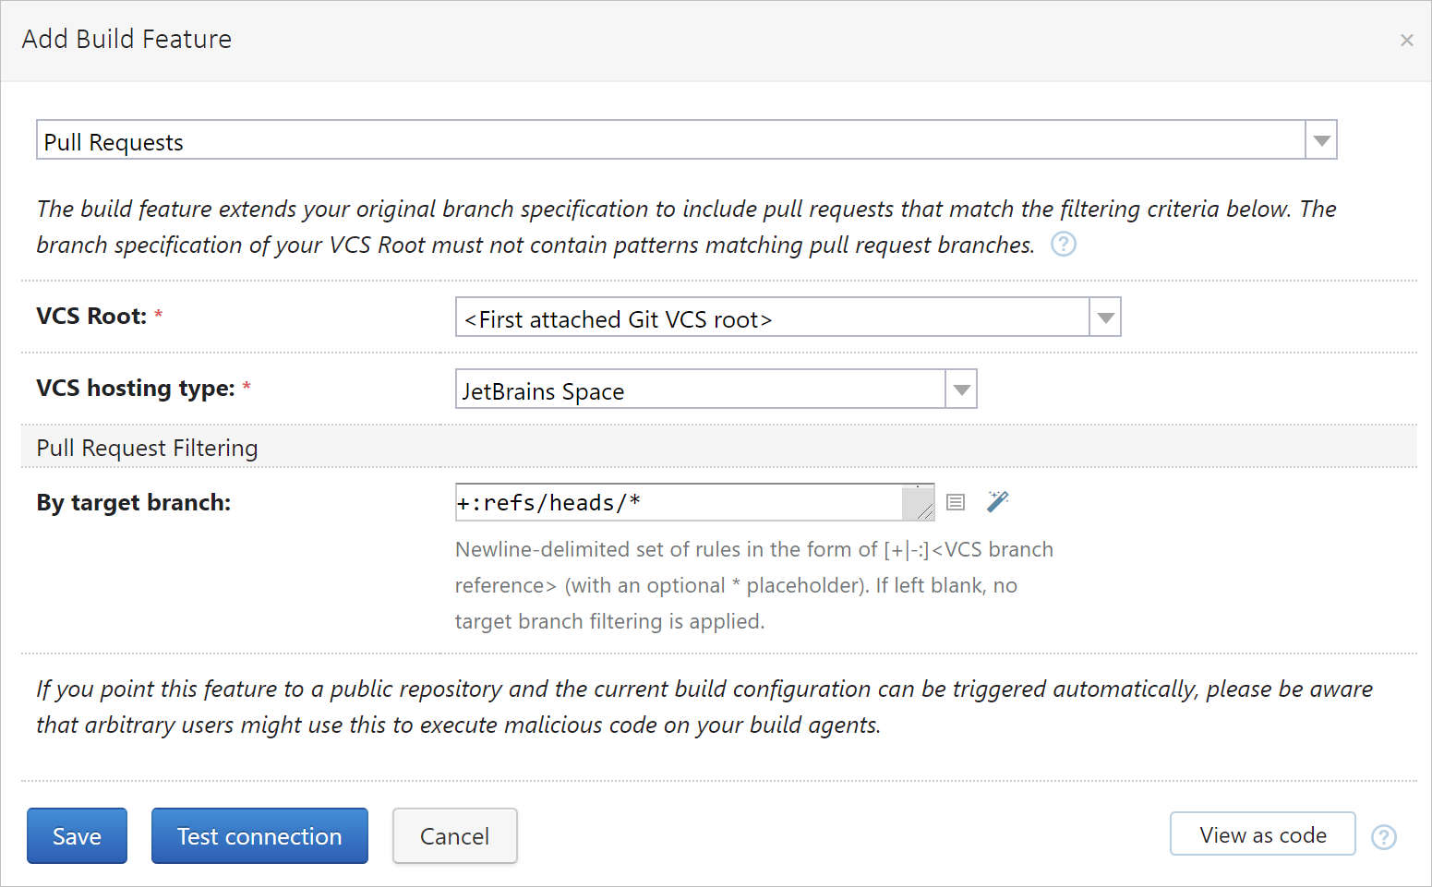Expand the arrow next to JetBrains Space
This screenshot has width=1432, height=887.
click(961, 390)
